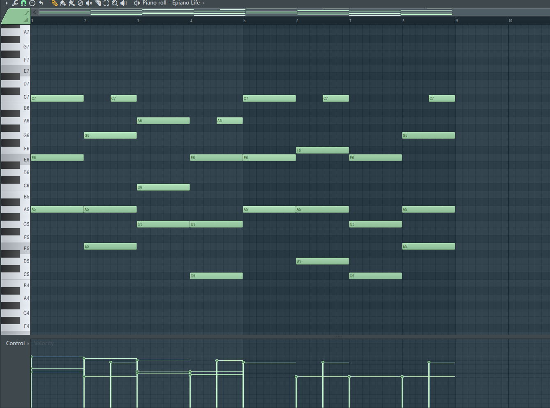This screenshot has height=408, width=550.
Task: Select the Playback speaker tool
Action: [x=123, y=3]
